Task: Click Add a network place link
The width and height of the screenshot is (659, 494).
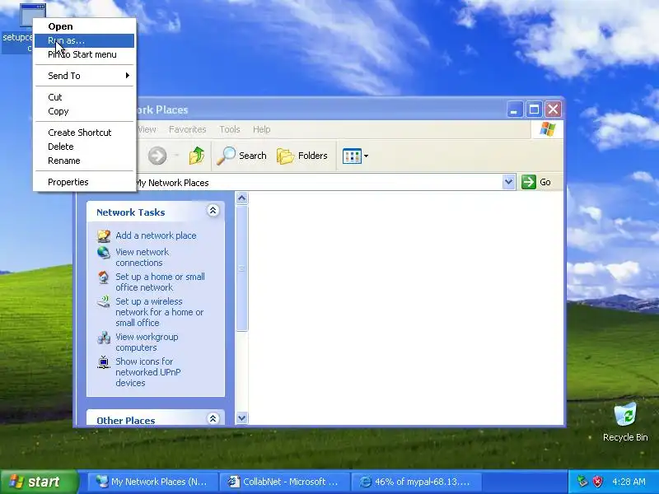Action: (x=156, y=235)
